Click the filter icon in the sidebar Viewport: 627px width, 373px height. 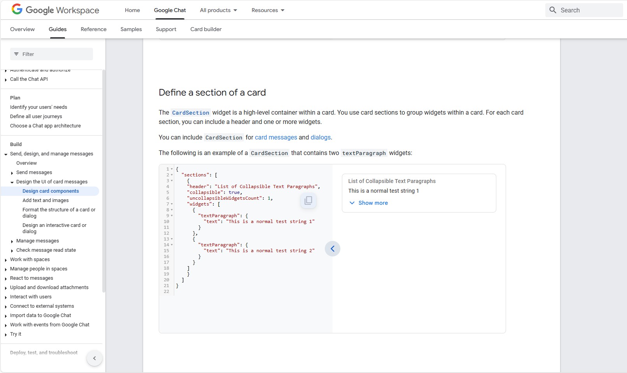coord(16,54)
